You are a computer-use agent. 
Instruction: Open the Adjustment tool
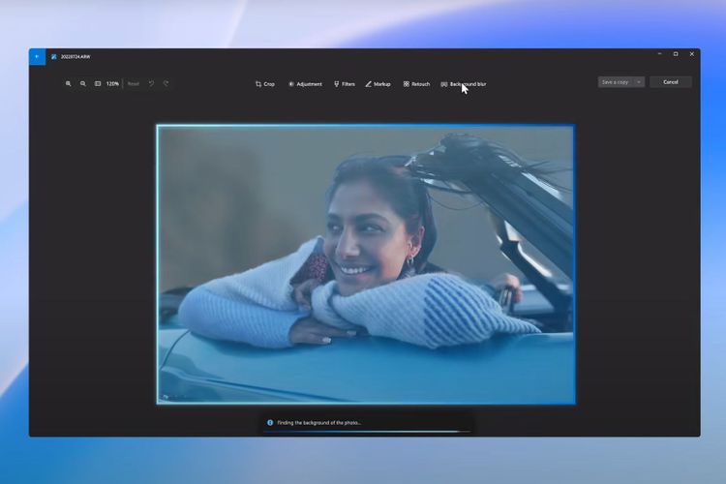tap(305, 84)
